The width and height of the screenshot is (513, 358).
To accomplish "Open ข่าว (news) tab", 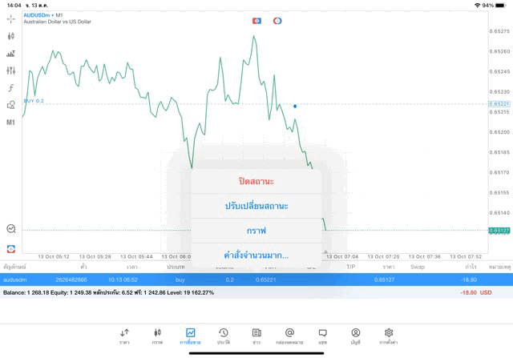I will tap(256, 336).
